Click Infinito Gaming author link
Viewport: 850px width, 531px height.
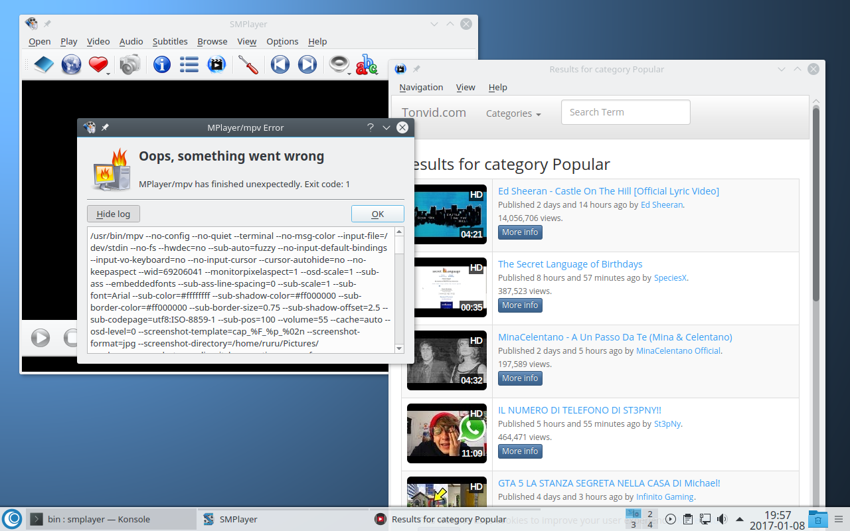tap(665, 496)
